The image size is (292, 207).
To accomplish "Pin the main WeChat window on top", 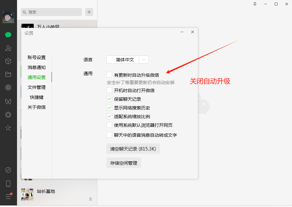I will point(255,4).
